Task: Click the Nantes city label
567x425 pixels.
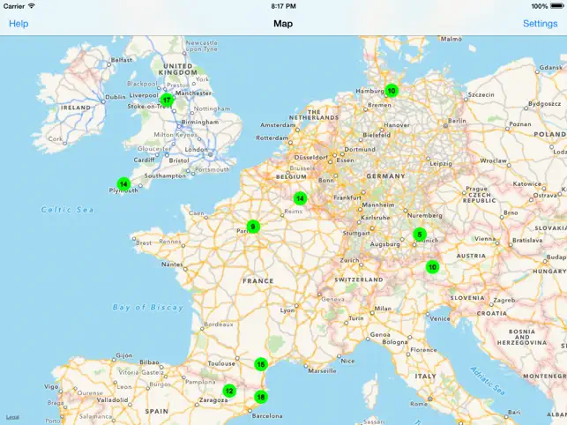Action: (x=172, y=265)
